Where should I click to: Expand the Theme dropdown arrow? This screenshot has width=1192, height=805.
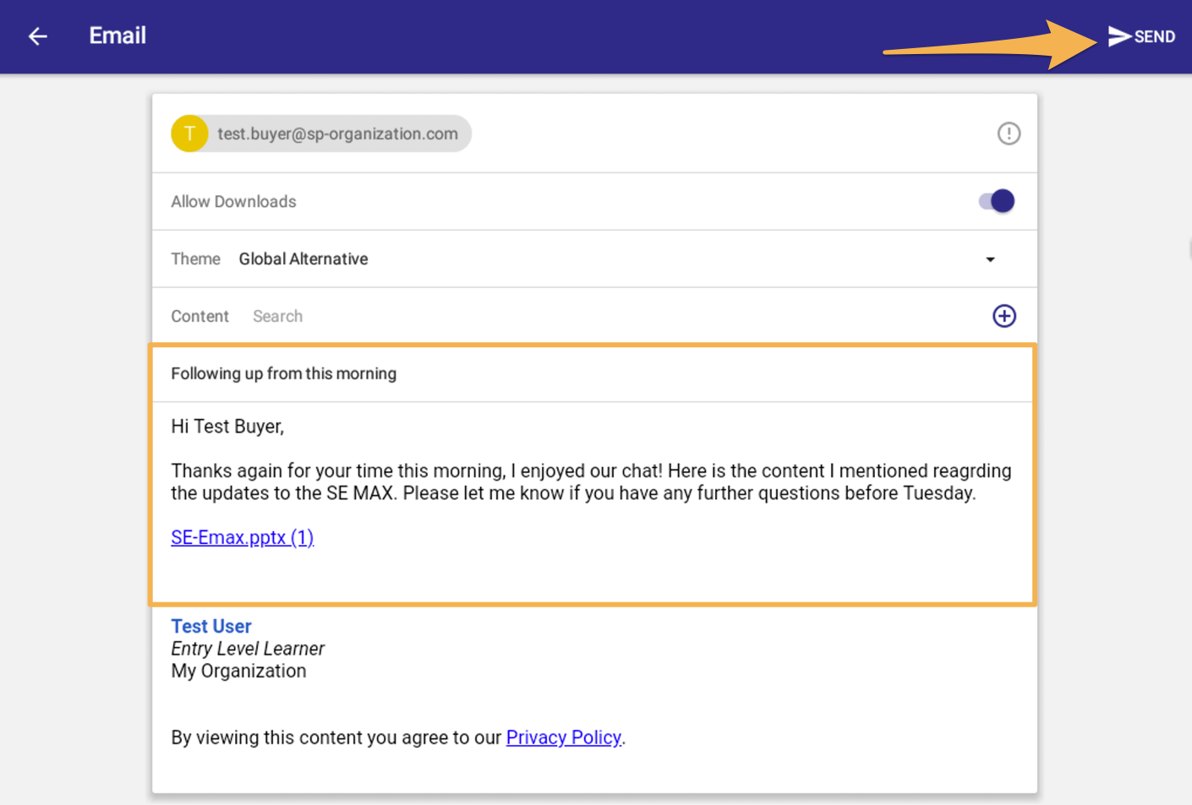(x=990, y=259)
